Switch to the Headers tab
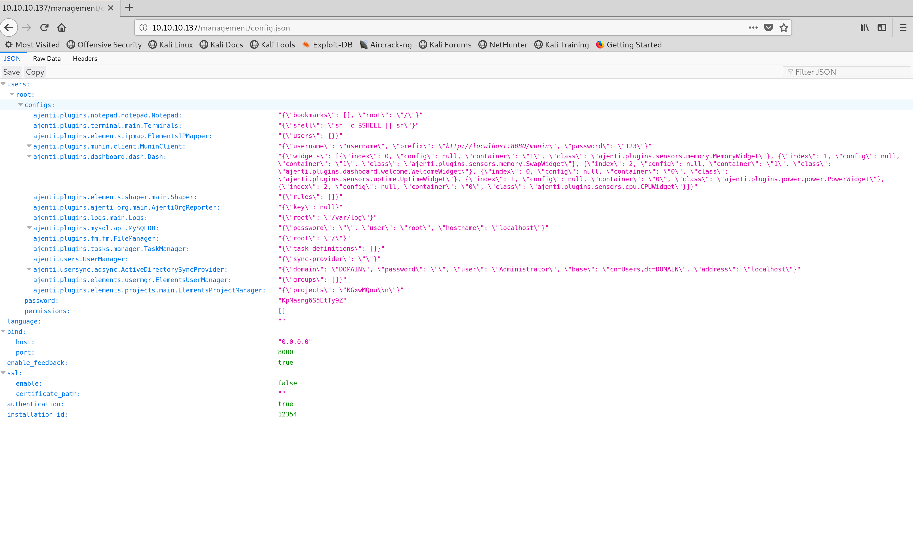Viewport: 913px width, 538px height. 85,58
